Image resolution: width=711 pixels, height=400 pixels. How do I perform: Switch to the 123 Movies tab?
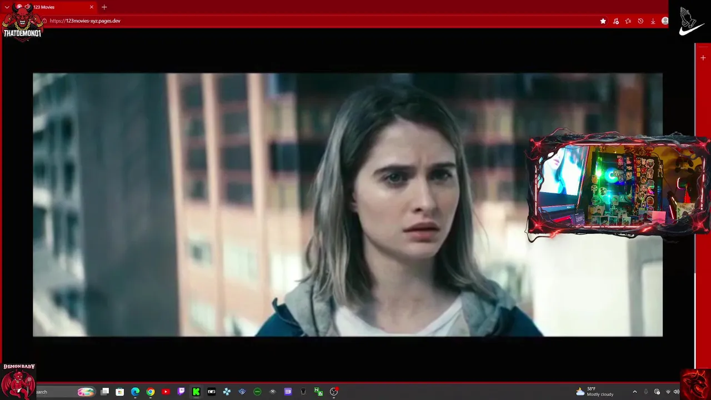tap(56, 7)
